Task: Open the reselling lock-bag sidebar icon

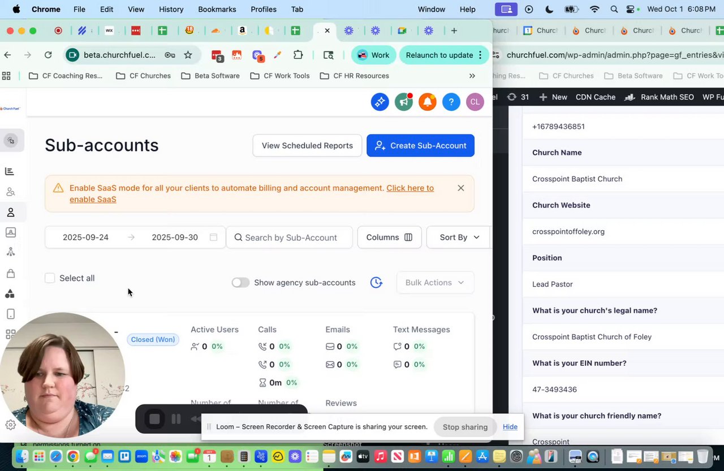Action: tap(10, 273)
